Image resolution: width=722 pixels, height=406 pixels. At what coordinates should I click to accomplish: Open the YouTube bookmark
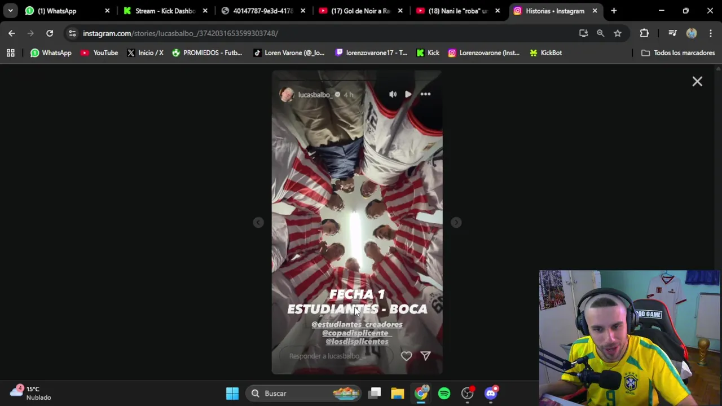tap(99, 52)
